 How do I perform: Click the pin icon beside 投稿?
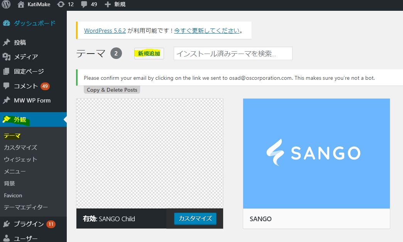7,42
